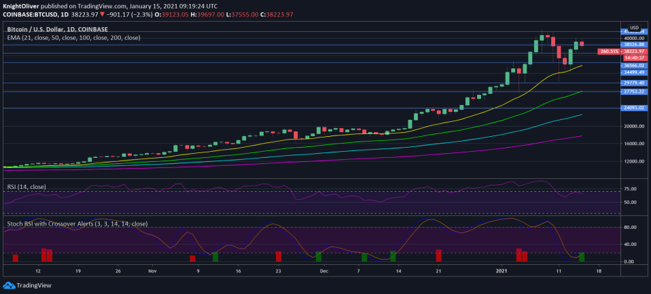
Task: Click the 24093.02 horizontal level price label
Action: point(633,108)
